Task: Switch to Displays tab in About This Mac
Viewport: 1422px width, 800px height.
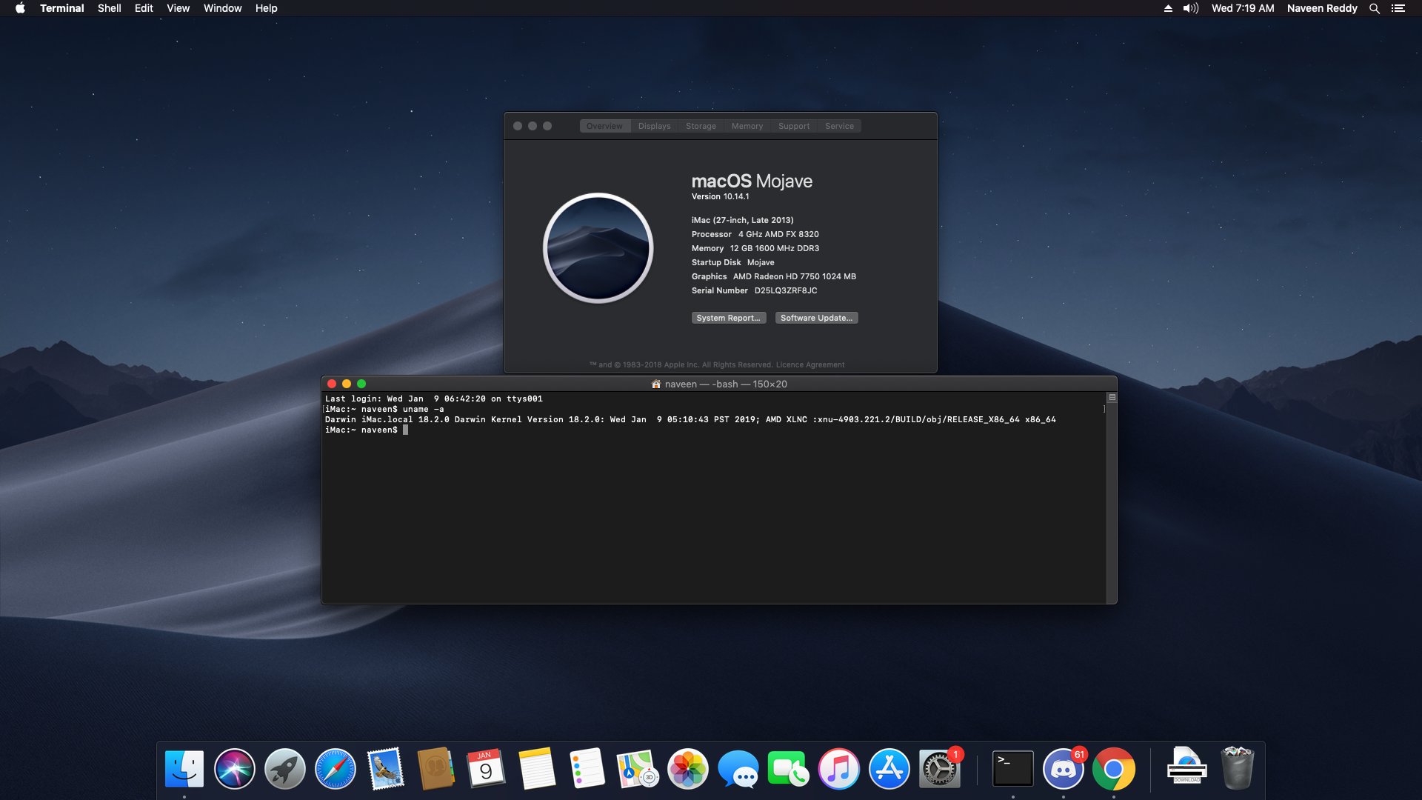Action: [654, 126]
